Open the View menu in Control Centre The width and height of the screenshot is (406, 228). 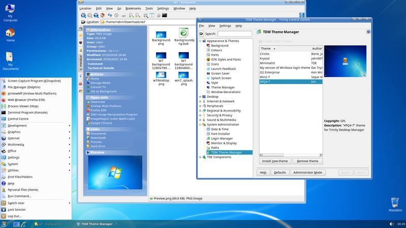[212, 26]
